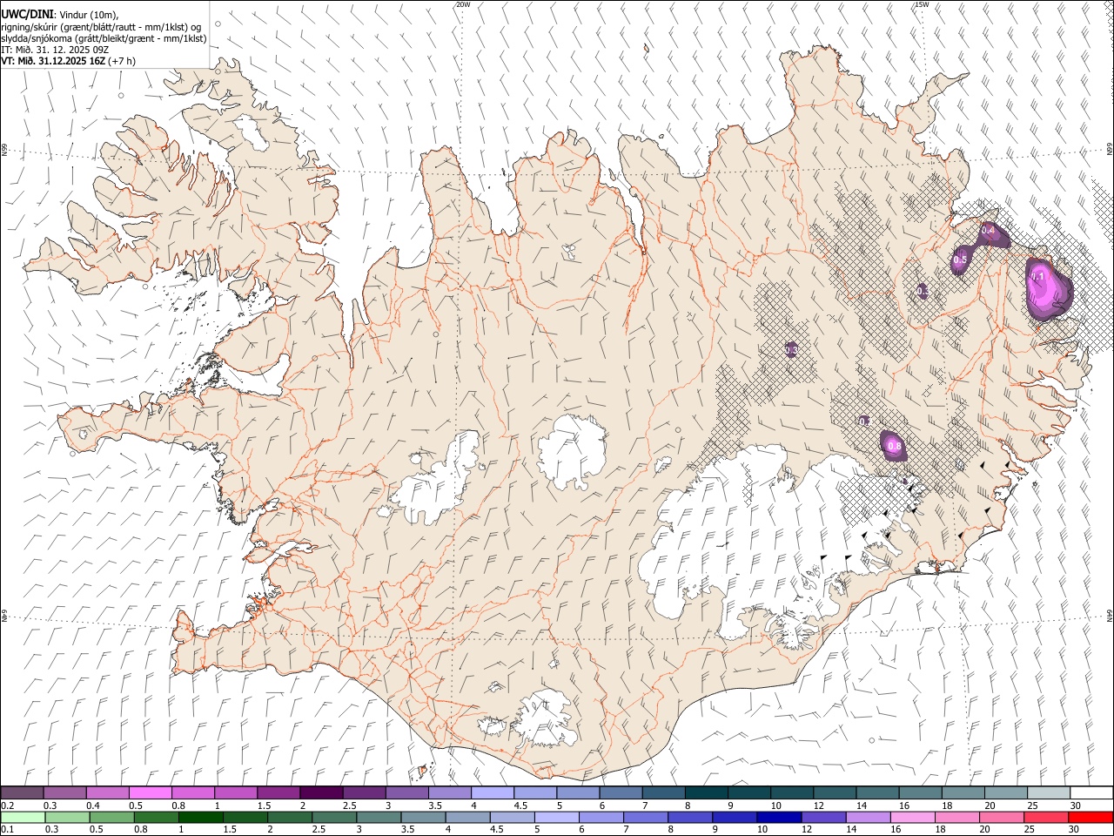
Task: Click the light lavender swatch labeled 4 in top row
Action: pos(492,793)
